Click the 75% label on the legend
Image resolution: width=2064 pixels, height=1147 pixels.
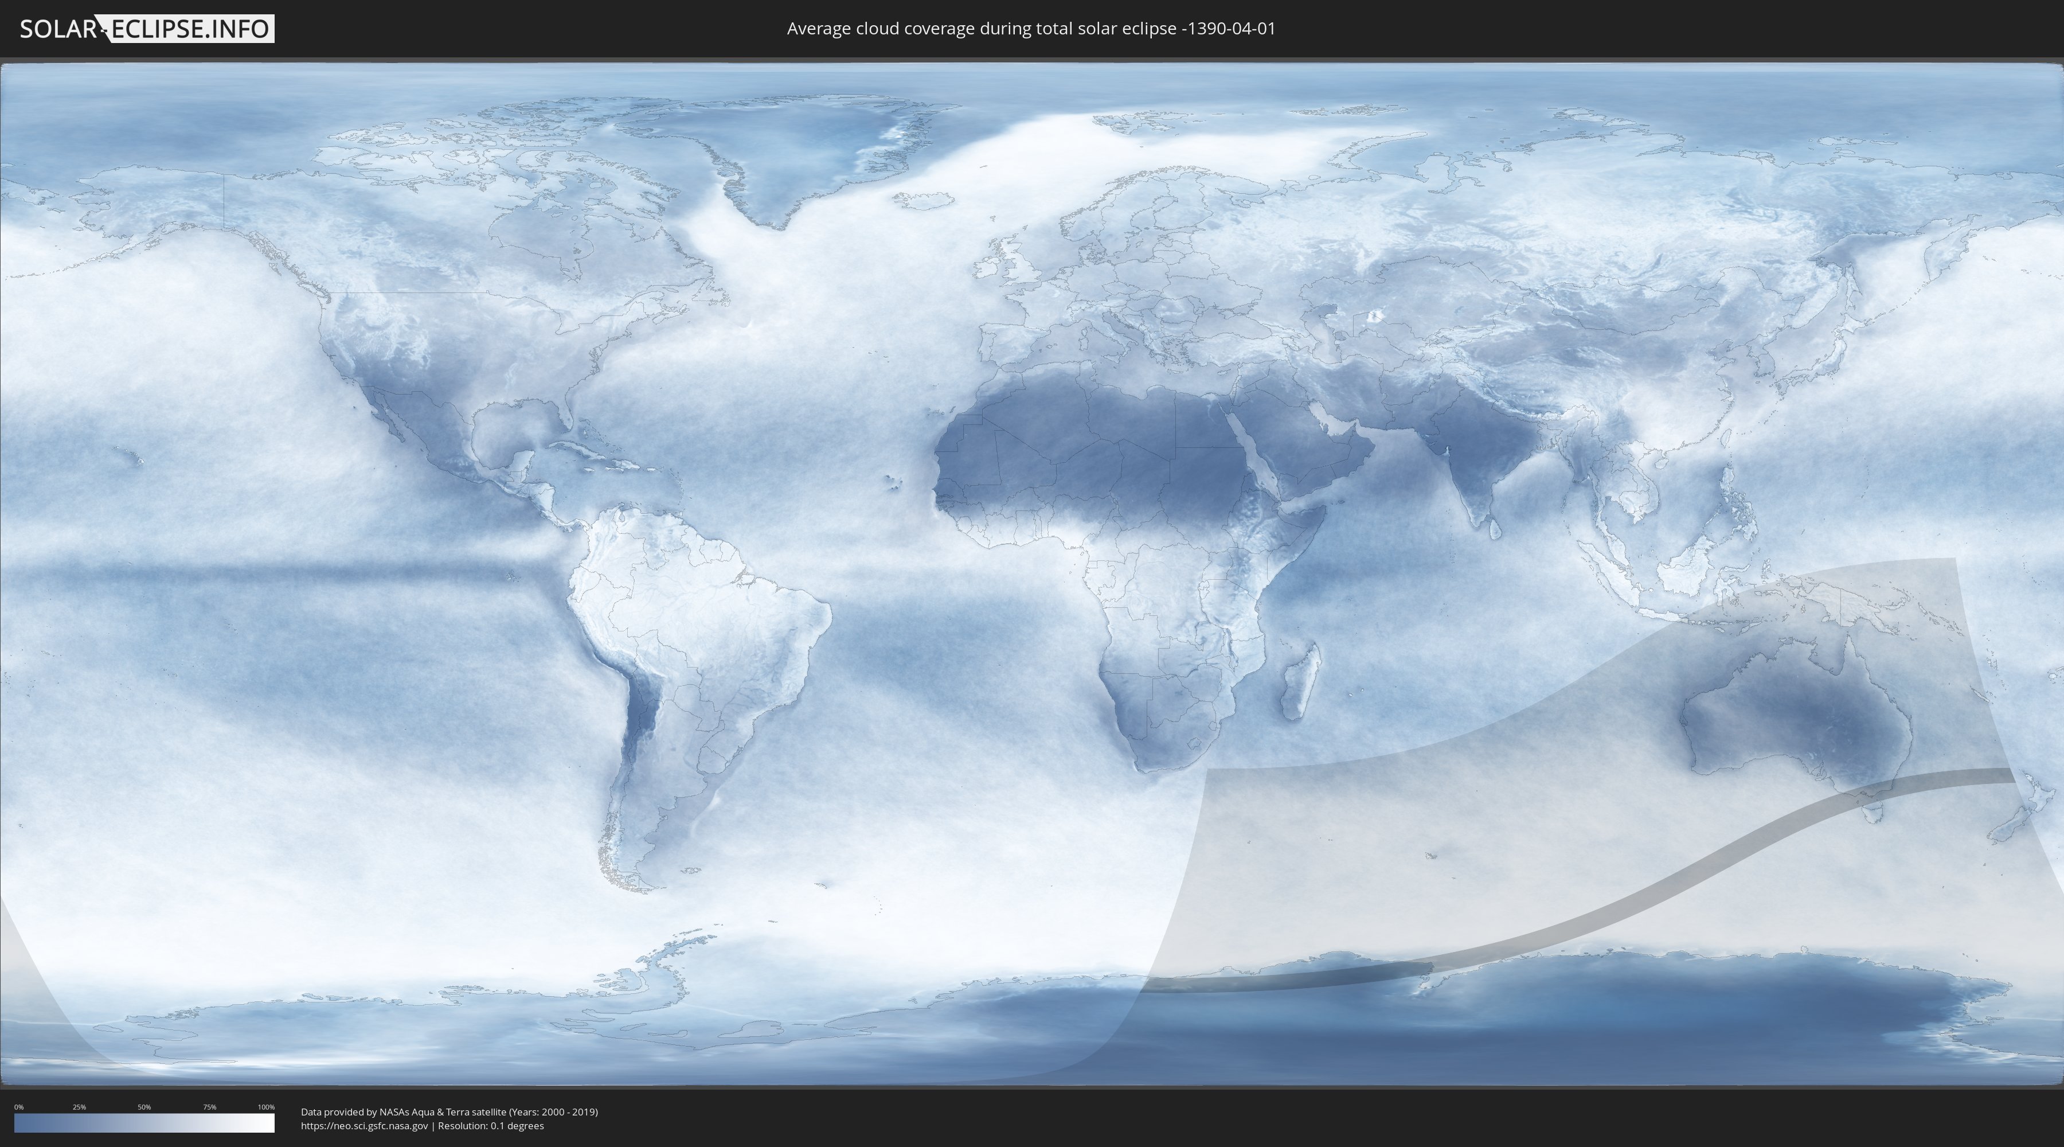pyautogui.click(x=209, y=1107)
